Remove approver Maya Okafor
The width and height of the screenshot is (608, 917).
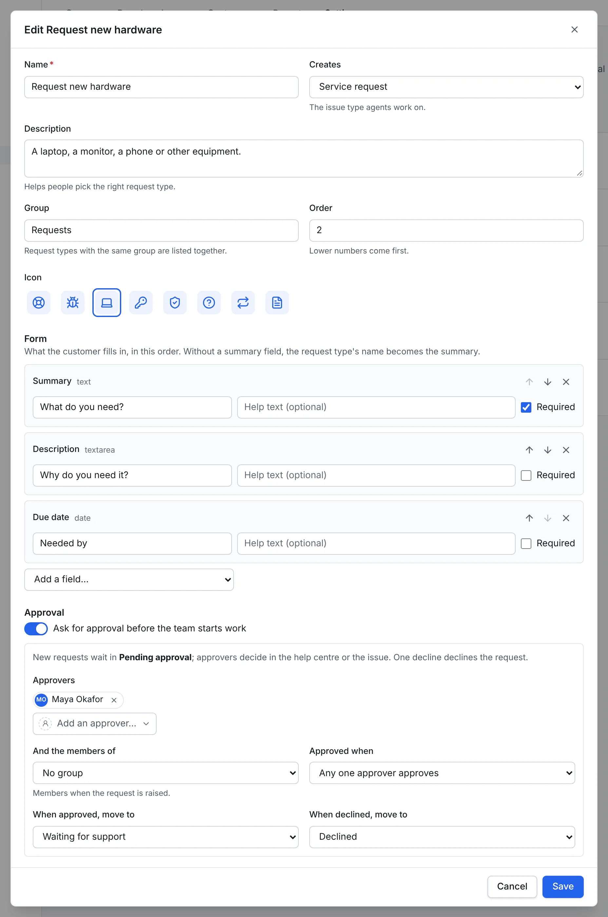tap(114, 700)
